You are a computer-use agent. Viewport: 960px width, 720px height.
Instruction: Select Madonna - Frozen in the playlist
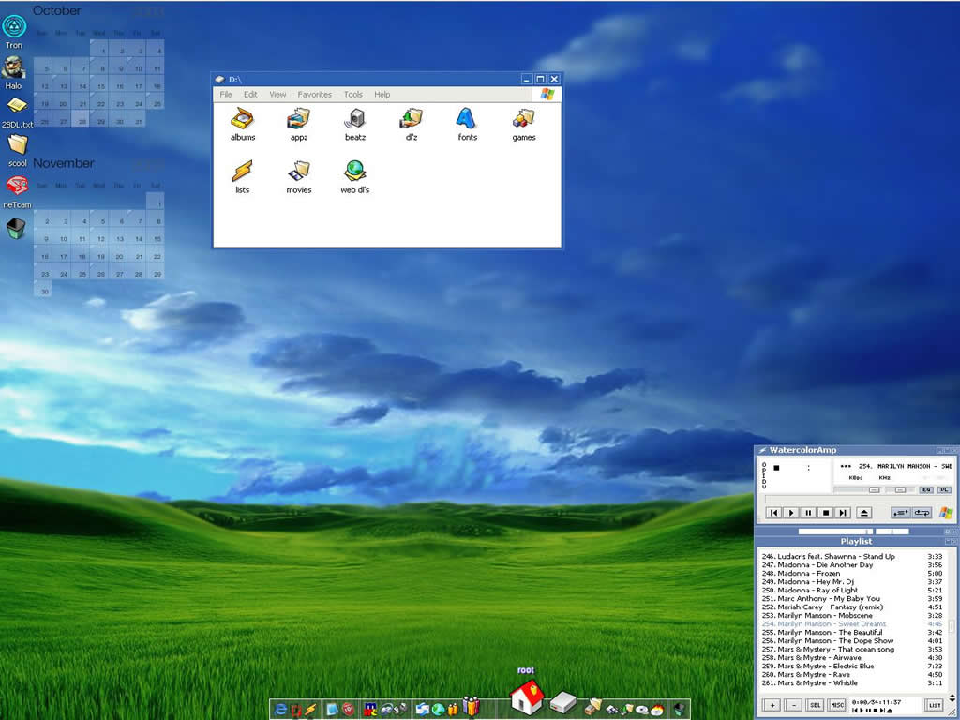[802, 574]
